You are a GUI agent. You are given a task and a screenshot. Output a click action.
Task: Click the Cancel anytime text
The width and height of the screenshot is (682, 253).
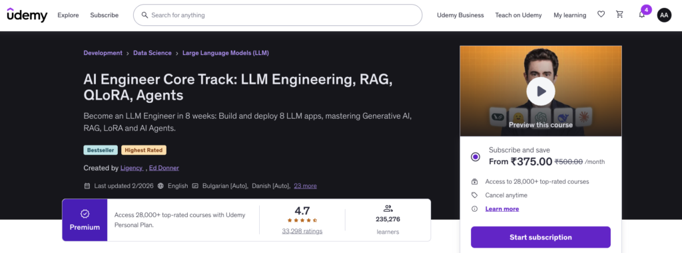click(x=506, y=195)
